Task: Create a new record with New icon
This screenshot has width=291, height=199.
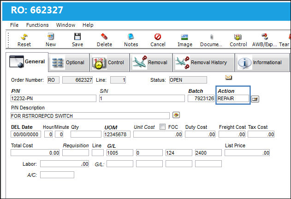Action: 51,36
